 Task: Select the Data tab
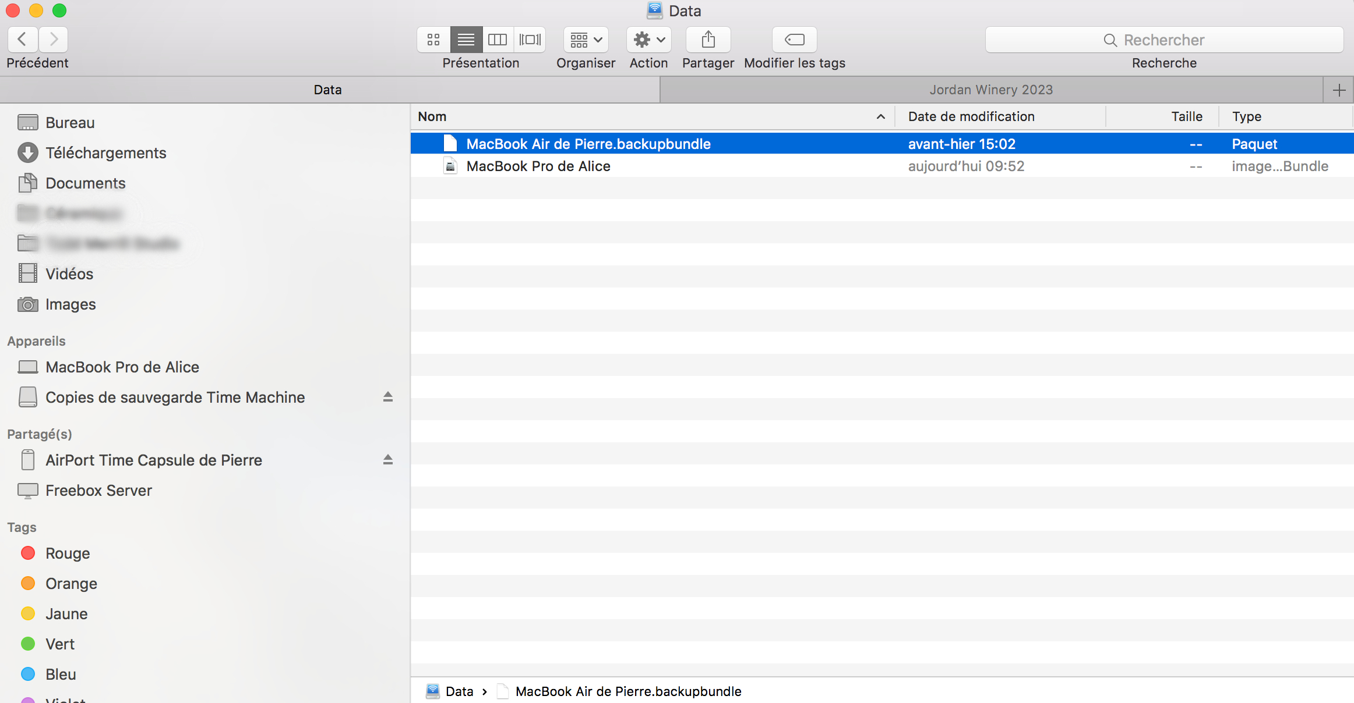click(x=328, y=90)
